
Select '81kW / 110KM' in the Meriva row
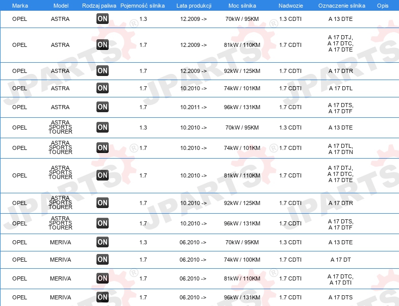242,278
